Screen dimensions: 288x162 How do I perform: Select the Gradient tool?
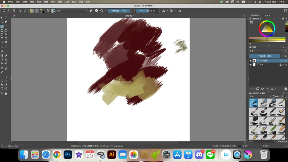tap(2, 56)
